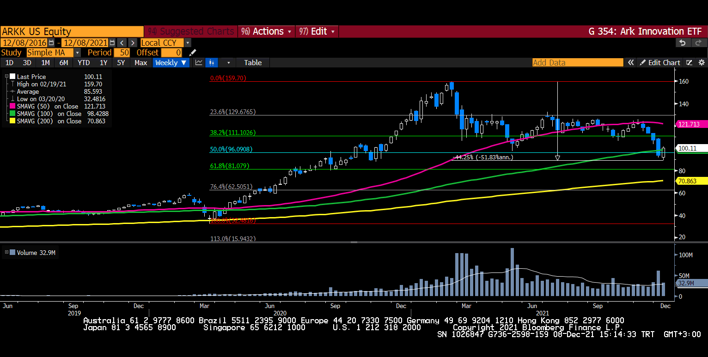Open chart settings gear icon

tap(701, 63)
